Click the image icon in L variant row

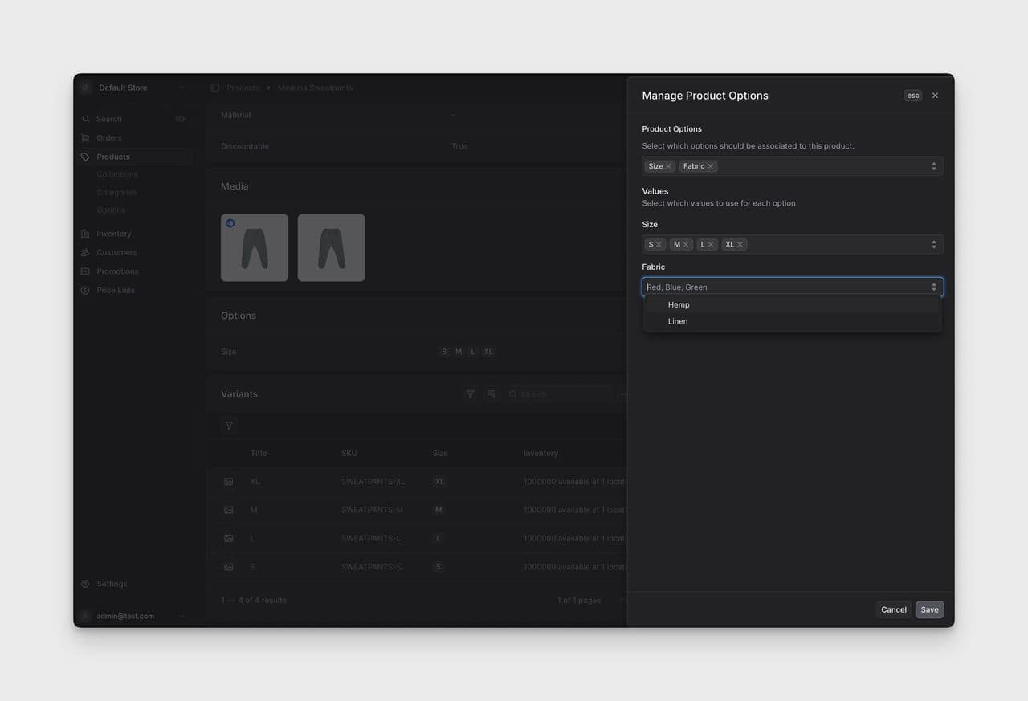(x=229, y=538)
